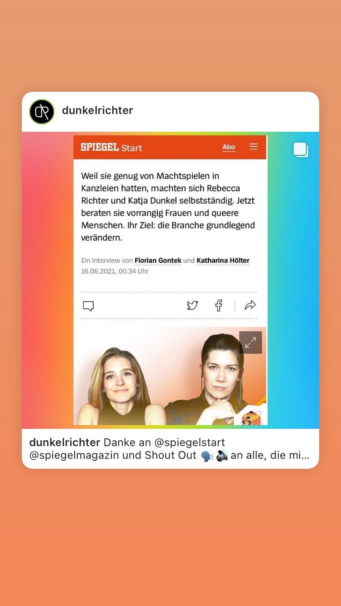Tap the bold dunkelrichter name in the caption
341x606 pixels.
(65, 442)
